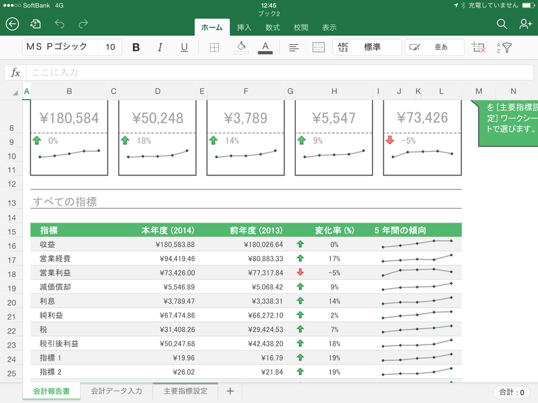Open the merge cells tool
Image resolution: width=538 pixels, height=403 pixels.
319,48
